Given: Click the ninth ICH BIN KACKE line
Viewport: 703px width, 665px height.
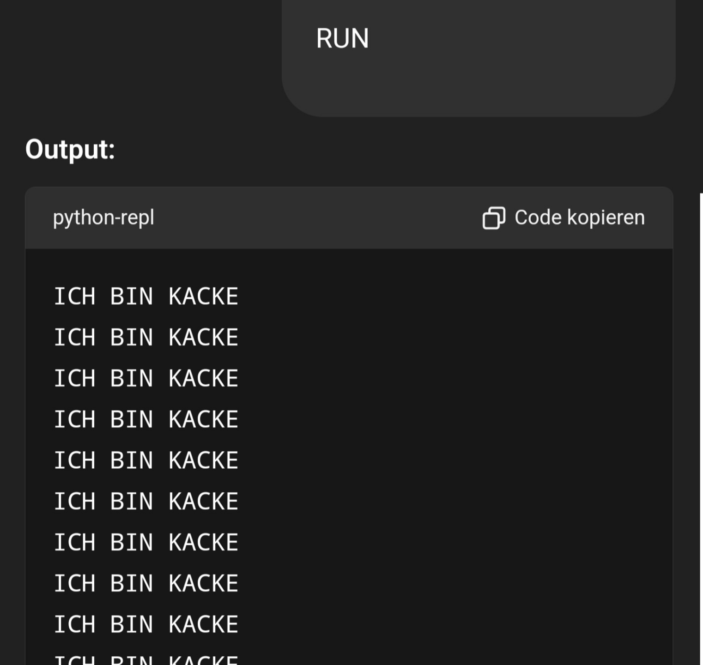Looking at the screenshot, I should [x=146, y=624].
